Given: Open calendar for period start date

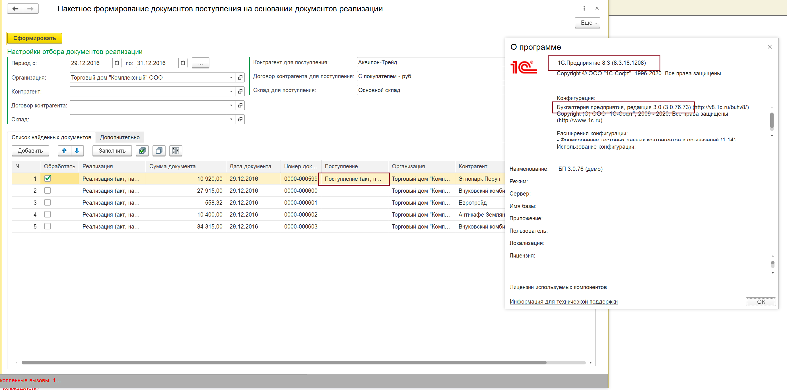Looking at the screenshot, I should pos(117,63).
